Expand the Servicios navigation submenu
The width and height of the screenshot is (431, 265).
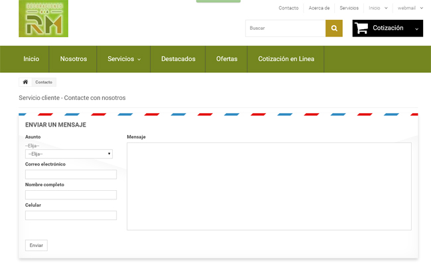124,59
